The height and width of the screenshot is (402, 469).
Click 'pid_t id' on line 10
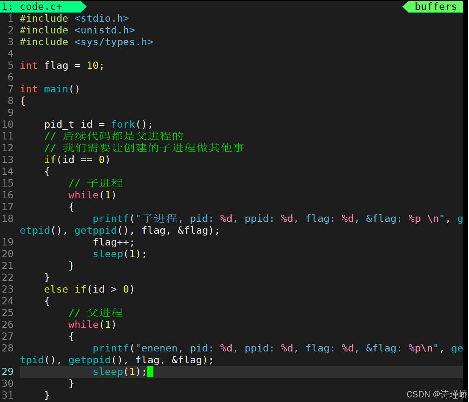pyautogui.click(x=68, y=124)
